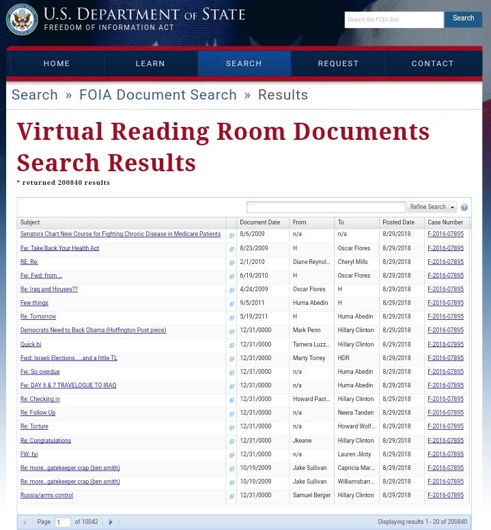Open document icon for 'Fw: Take Back Your Health Act'
Image resolution: width=491 pixels, height=530 pixels.
(x=232, y=249)
